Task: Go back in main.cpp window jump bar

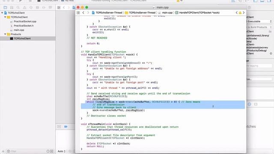Action: pos(83,12)
